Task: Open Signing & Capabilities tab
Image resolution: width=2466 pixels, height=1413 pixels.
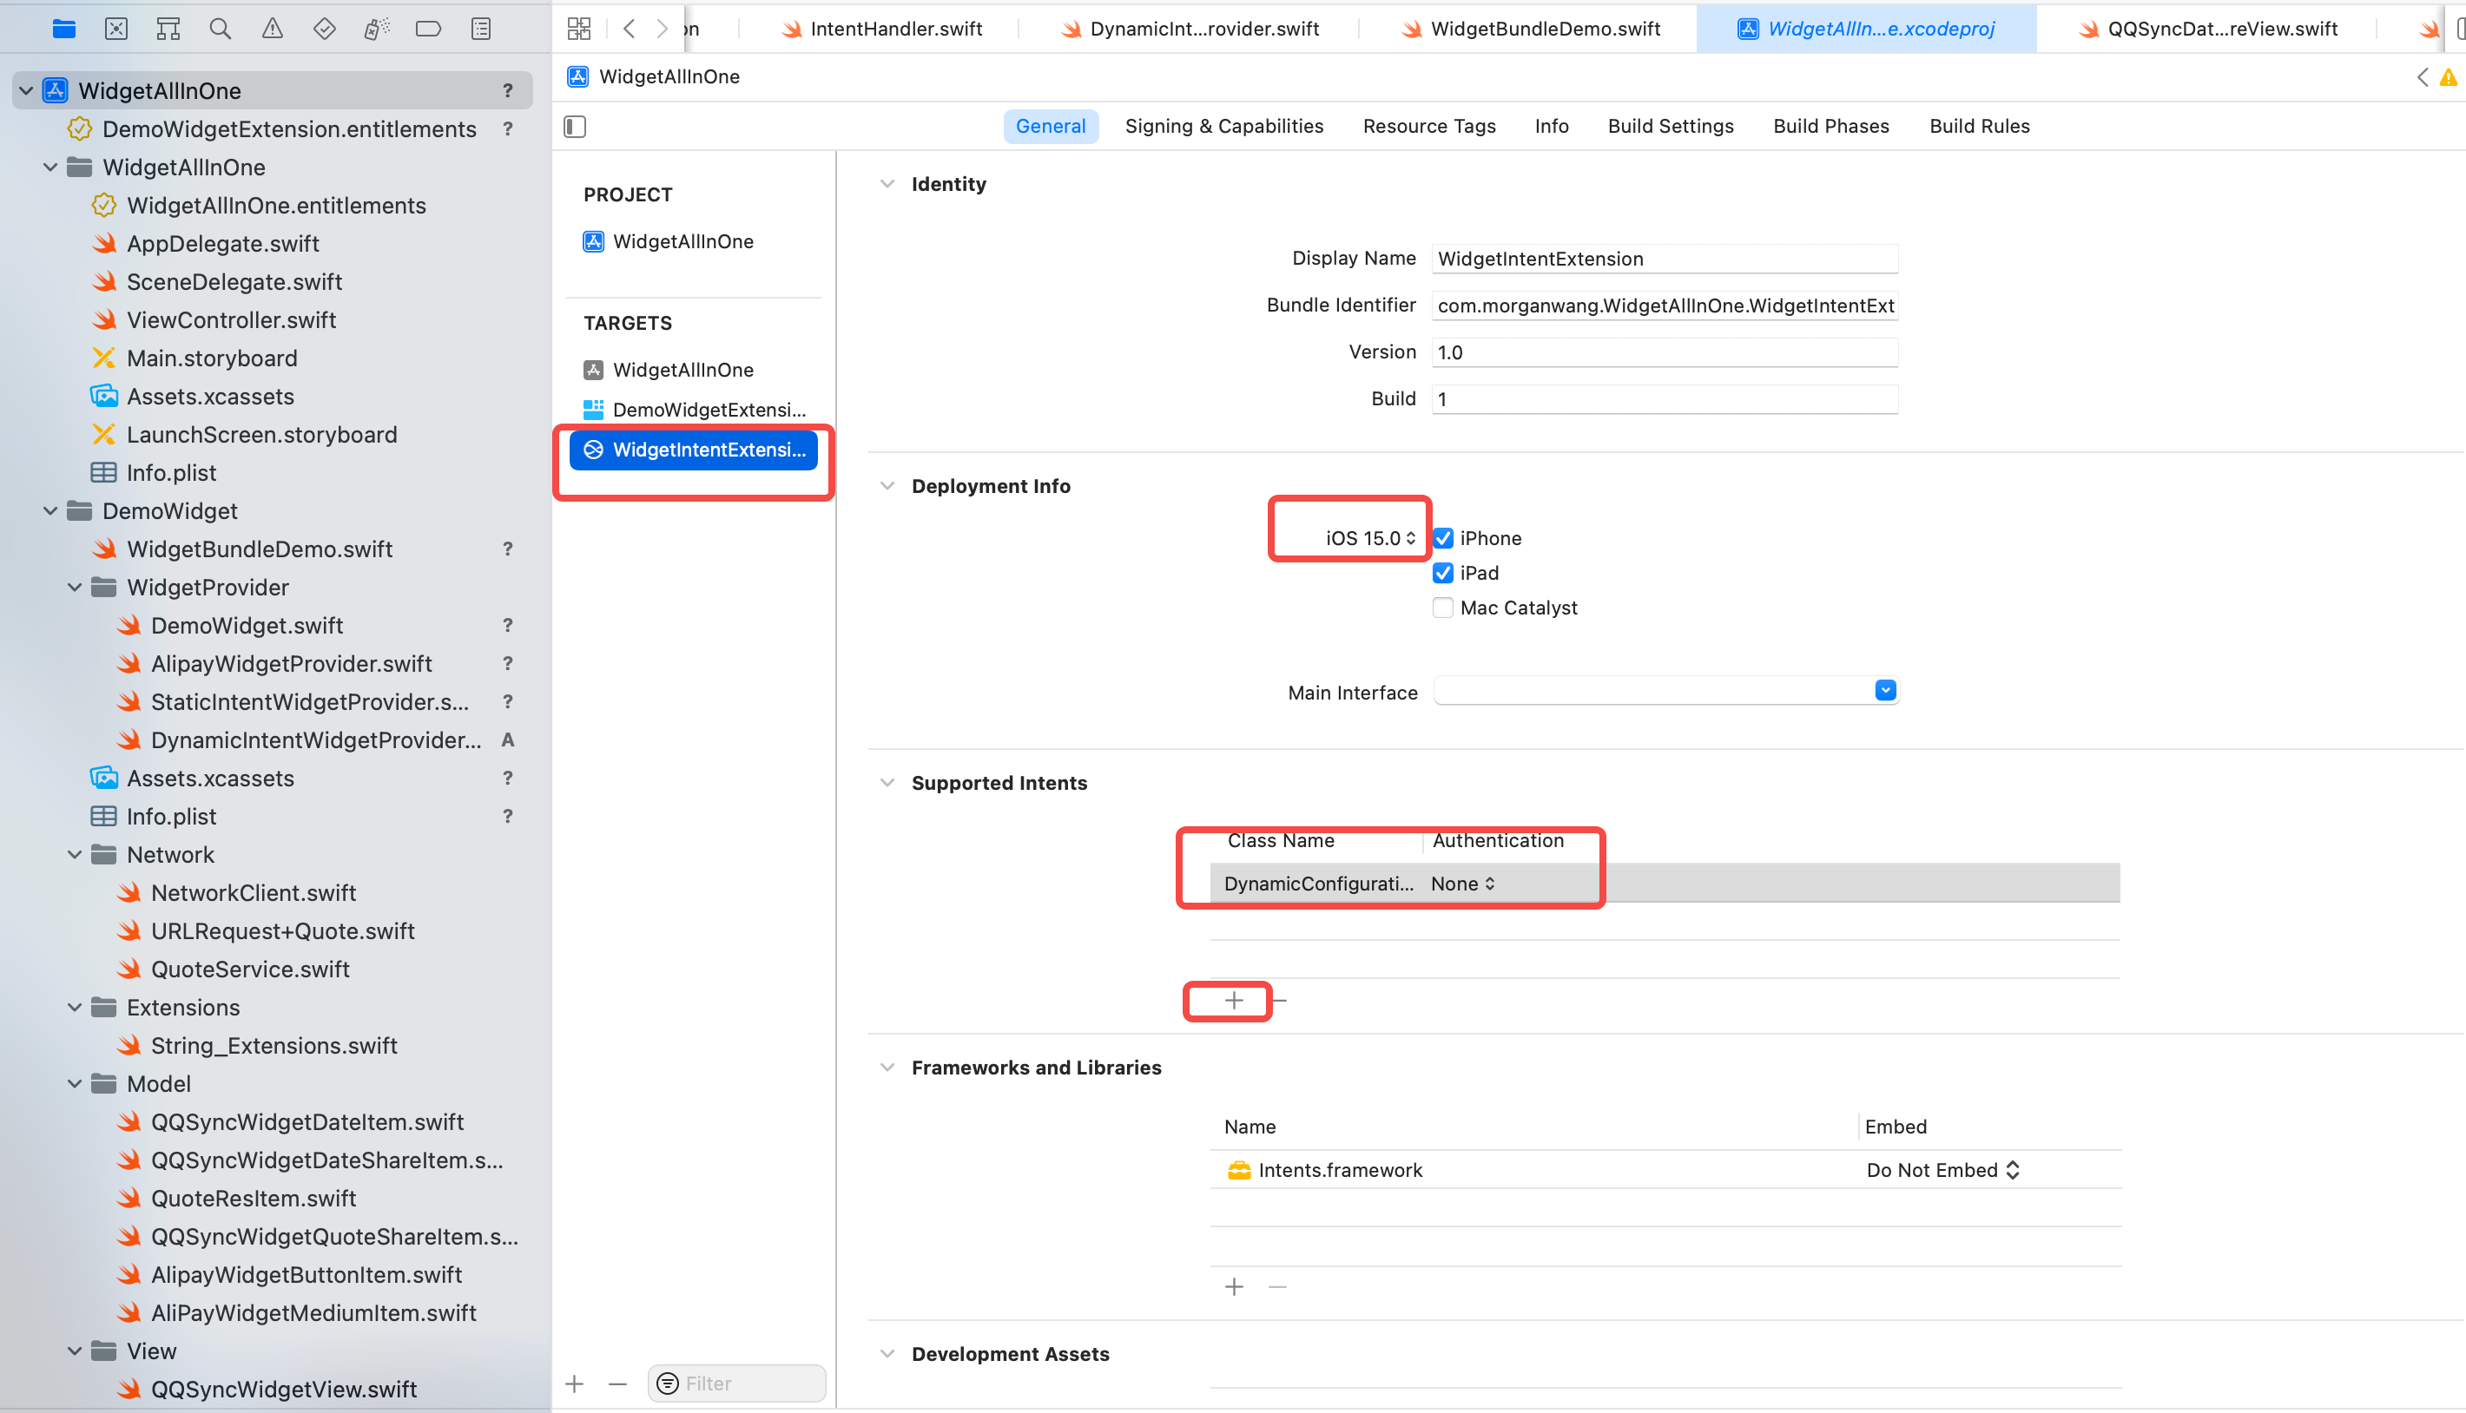Action: pyautogui.click(x=1223, y=126)
